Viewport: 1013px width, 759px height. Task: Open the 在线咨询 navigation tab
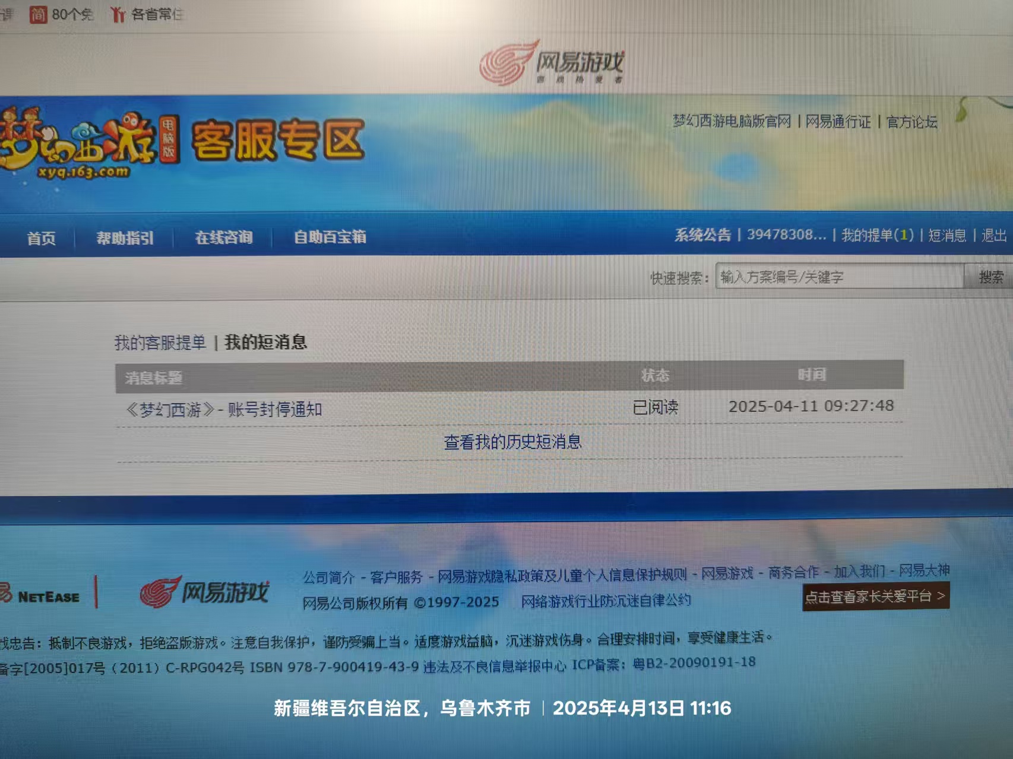pyautogui.click(x=224, y=237)
